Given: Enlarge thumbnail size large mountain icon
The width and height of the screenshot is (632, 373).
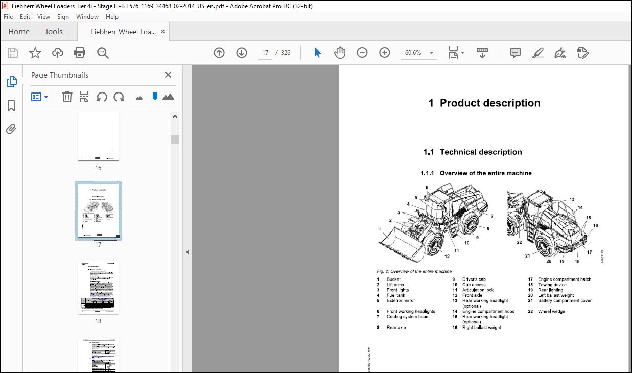Looking at the screenshot, I should tap(168, 97).
